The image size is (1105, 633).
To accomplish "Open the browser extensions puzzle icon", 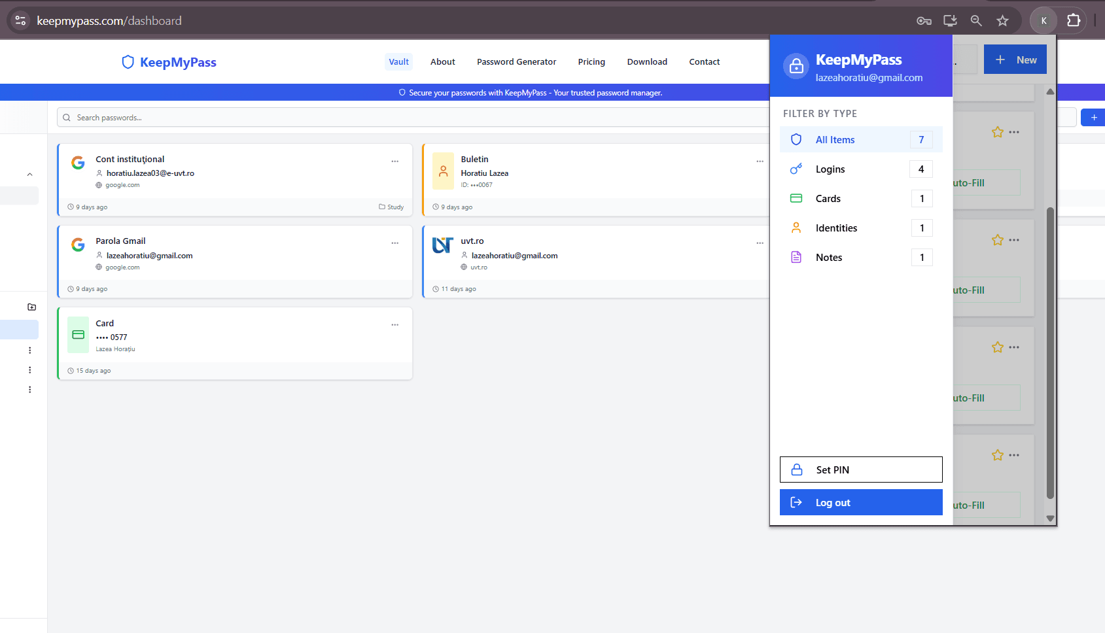I will [x=1073, y=20].
